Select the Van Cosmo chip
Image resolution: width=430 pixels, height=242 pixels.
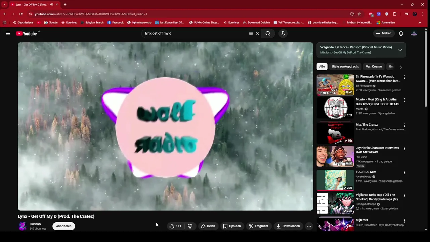374,66
